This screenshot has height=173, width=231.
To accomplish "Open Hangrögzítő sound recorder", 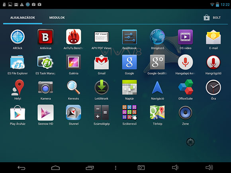I will (x=213, y=62).
